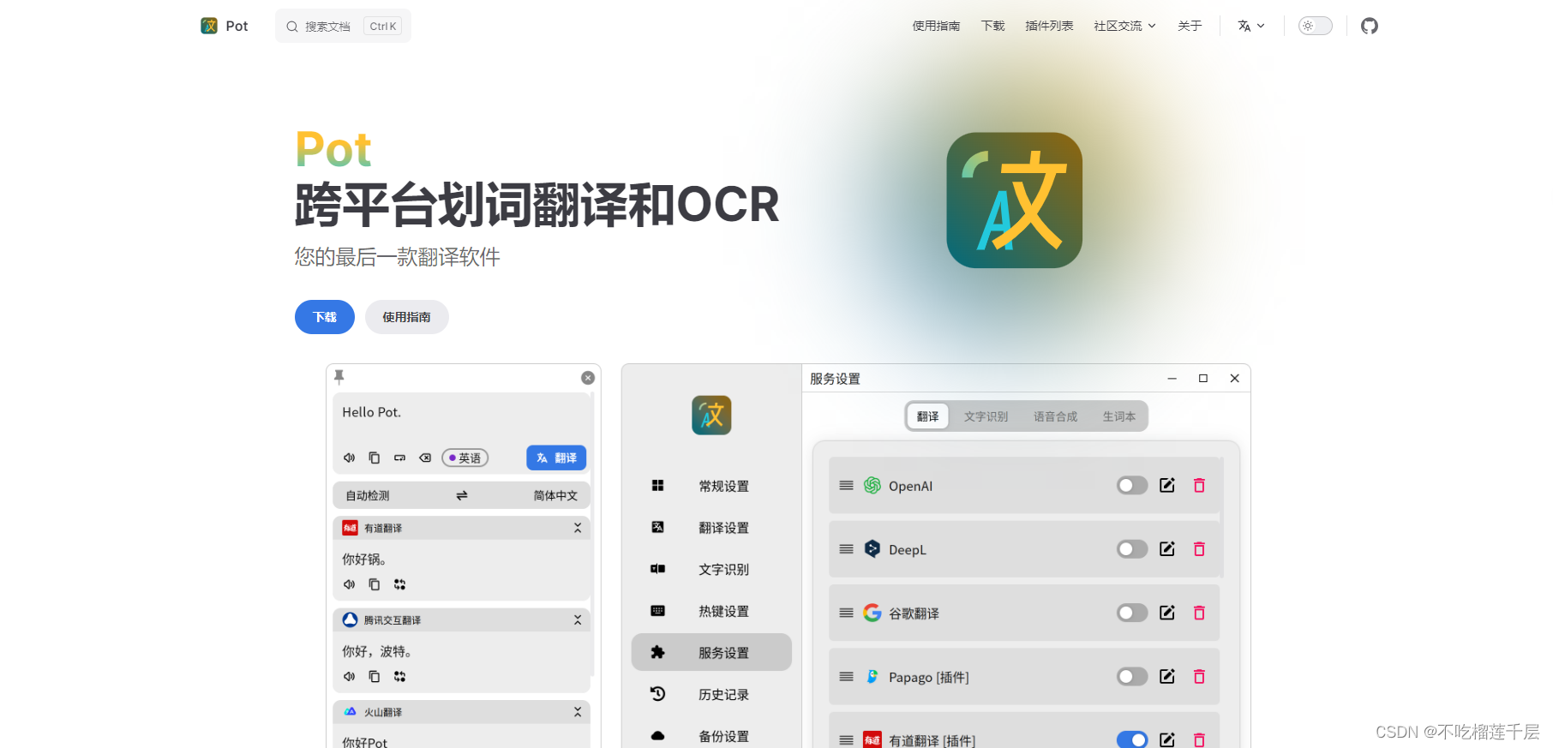Screen dimensions: 1553x748
Task: Choose target language 简体中文
Action: pyautogui.click(x=555, y=495)
